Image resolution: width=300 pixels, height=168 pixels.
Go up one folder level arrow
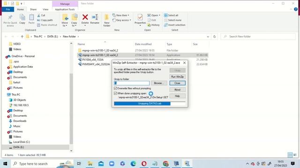[22, 36]
